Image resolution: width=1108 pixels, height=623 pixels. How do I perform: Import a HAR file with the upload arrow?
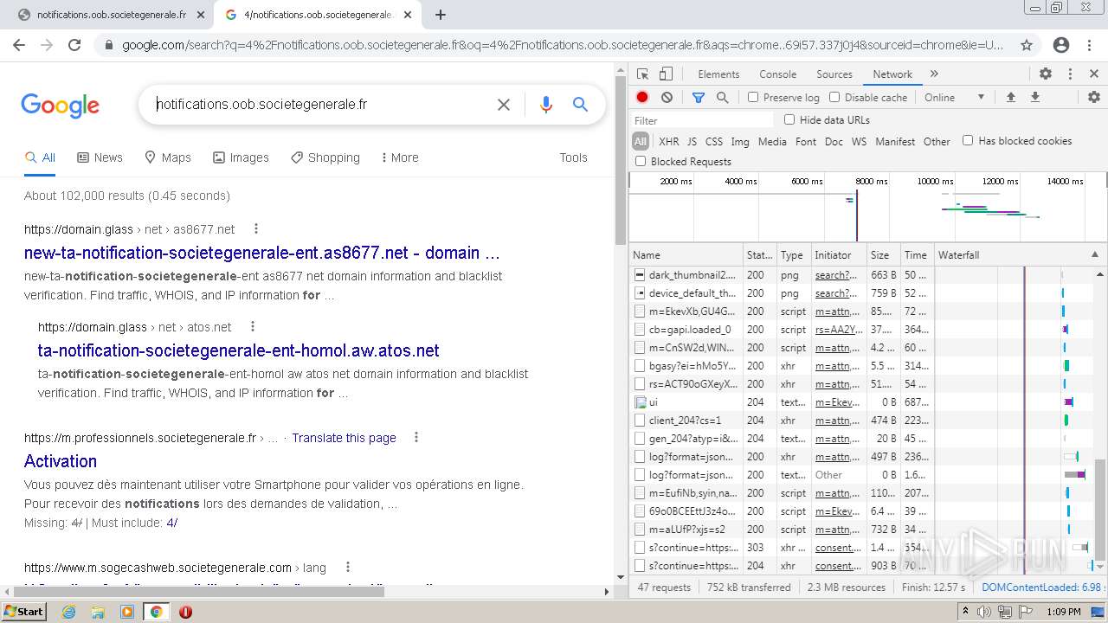(x=1010, y=97)
